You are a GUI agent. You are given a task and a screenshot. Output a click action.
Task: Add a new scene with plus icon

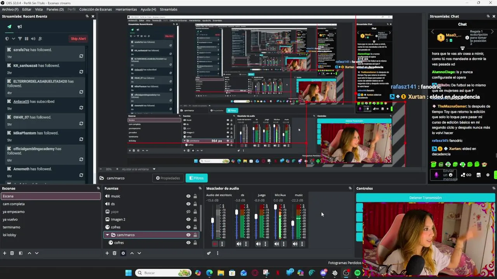coord(5,253)
